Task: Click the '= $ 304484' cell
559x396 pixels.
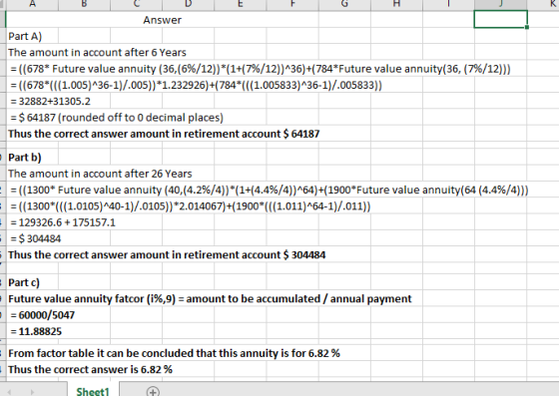Action: click(x=36, y=238)
